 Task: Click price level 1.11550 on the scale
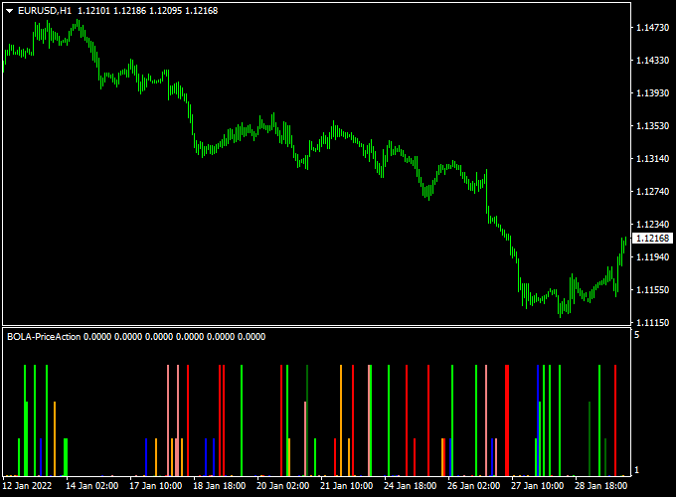pos(653,289)
